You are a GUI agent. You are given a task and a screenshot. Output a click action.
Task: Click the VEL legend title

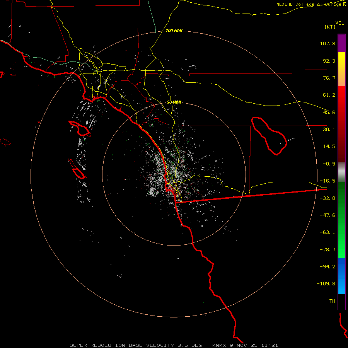(x=339, y=23)
